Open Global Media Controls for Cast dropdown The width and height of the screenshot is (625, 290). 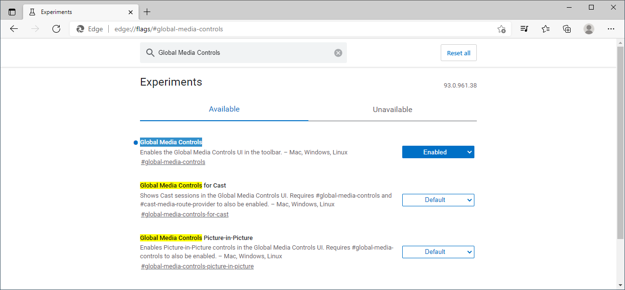click(x=438, y=200)
